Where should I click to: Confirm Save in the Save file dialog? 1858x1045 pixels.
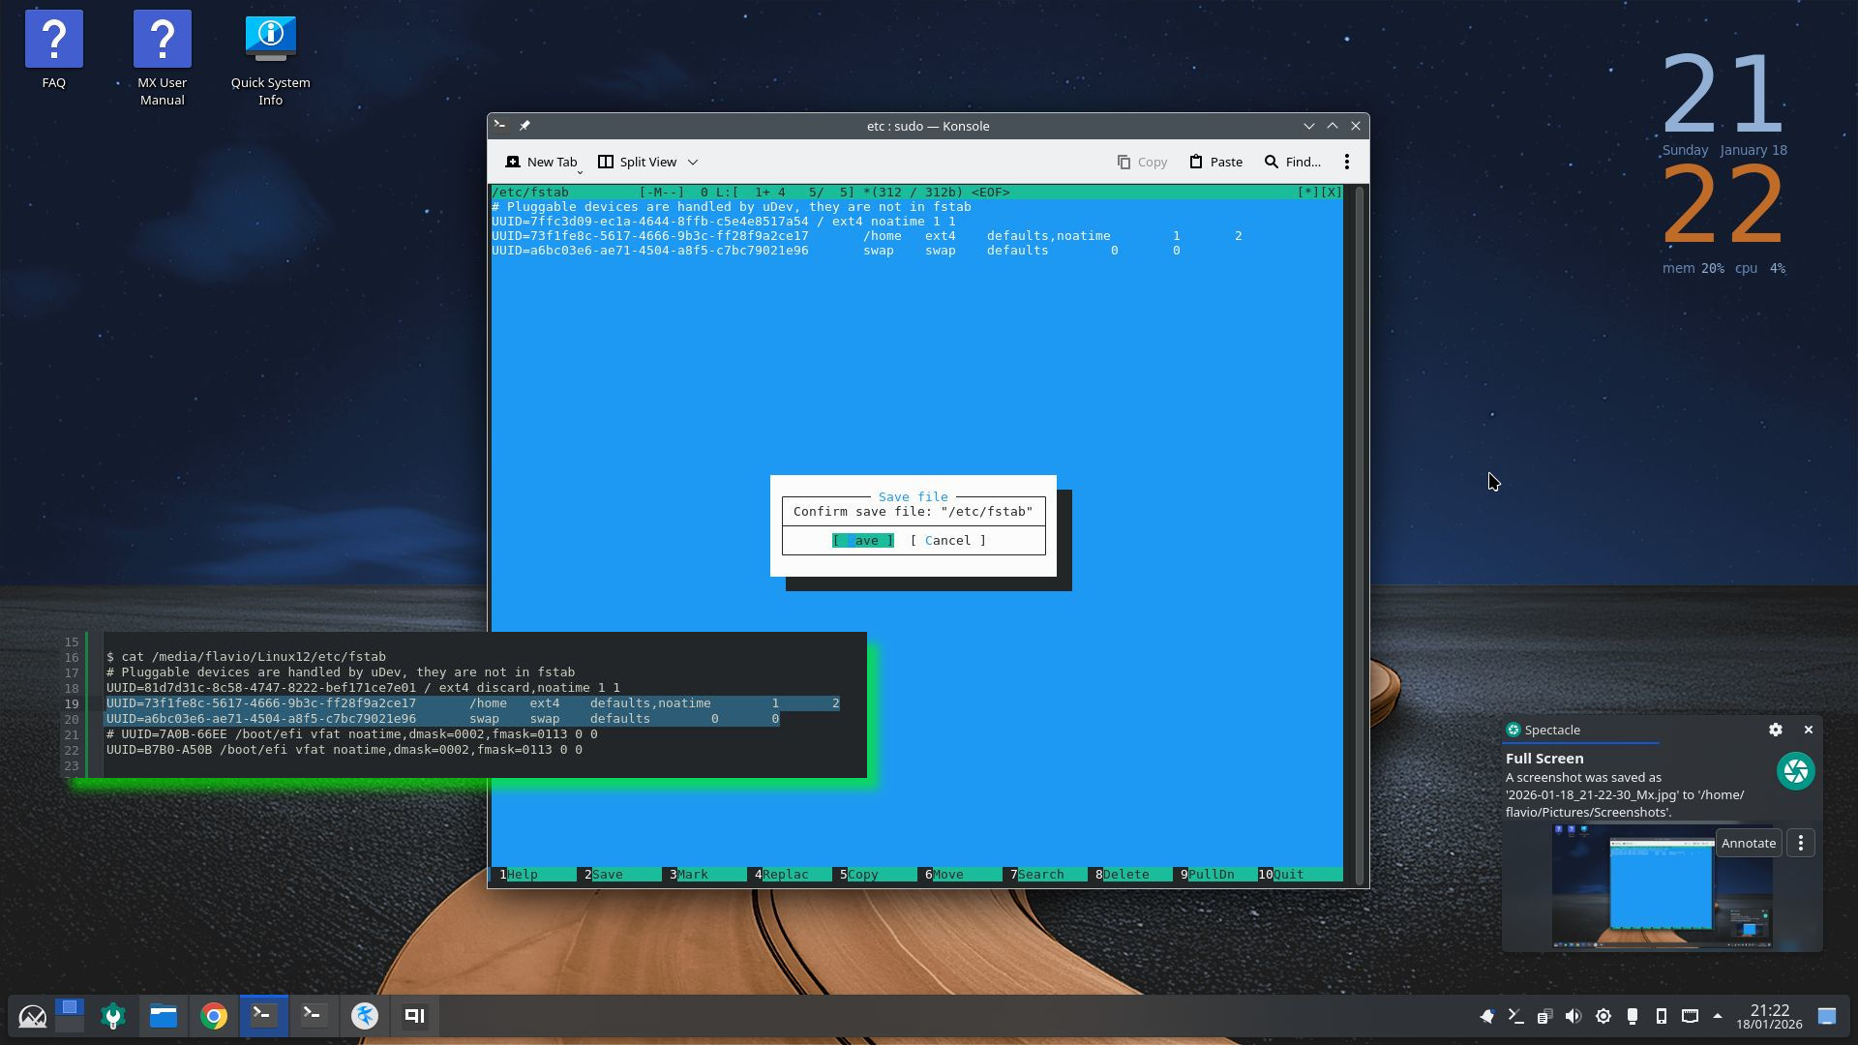click(862, 541)
